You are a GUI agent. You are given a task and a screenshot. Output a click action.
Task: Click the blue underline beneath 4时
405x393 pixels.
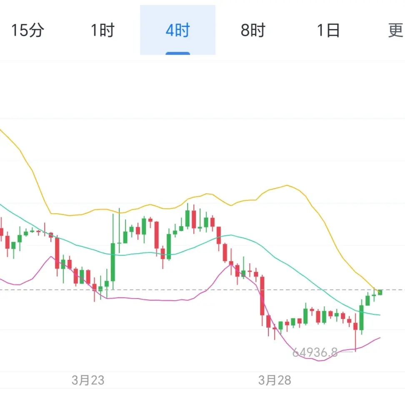177,53
